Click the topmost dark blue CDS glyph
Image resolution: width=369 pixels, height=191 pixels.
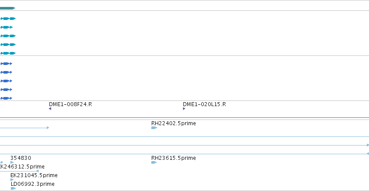coord(6,64)
